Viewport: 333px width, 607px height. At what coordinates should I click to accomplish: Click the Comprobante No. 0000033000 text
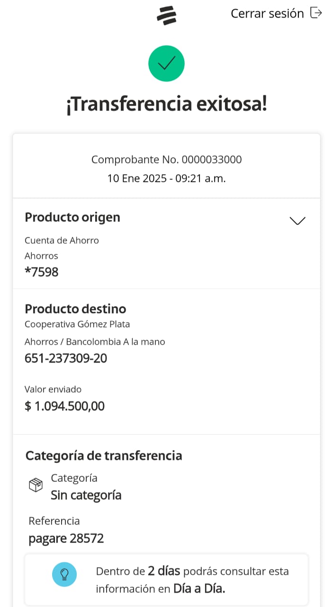tap(166, 160)
